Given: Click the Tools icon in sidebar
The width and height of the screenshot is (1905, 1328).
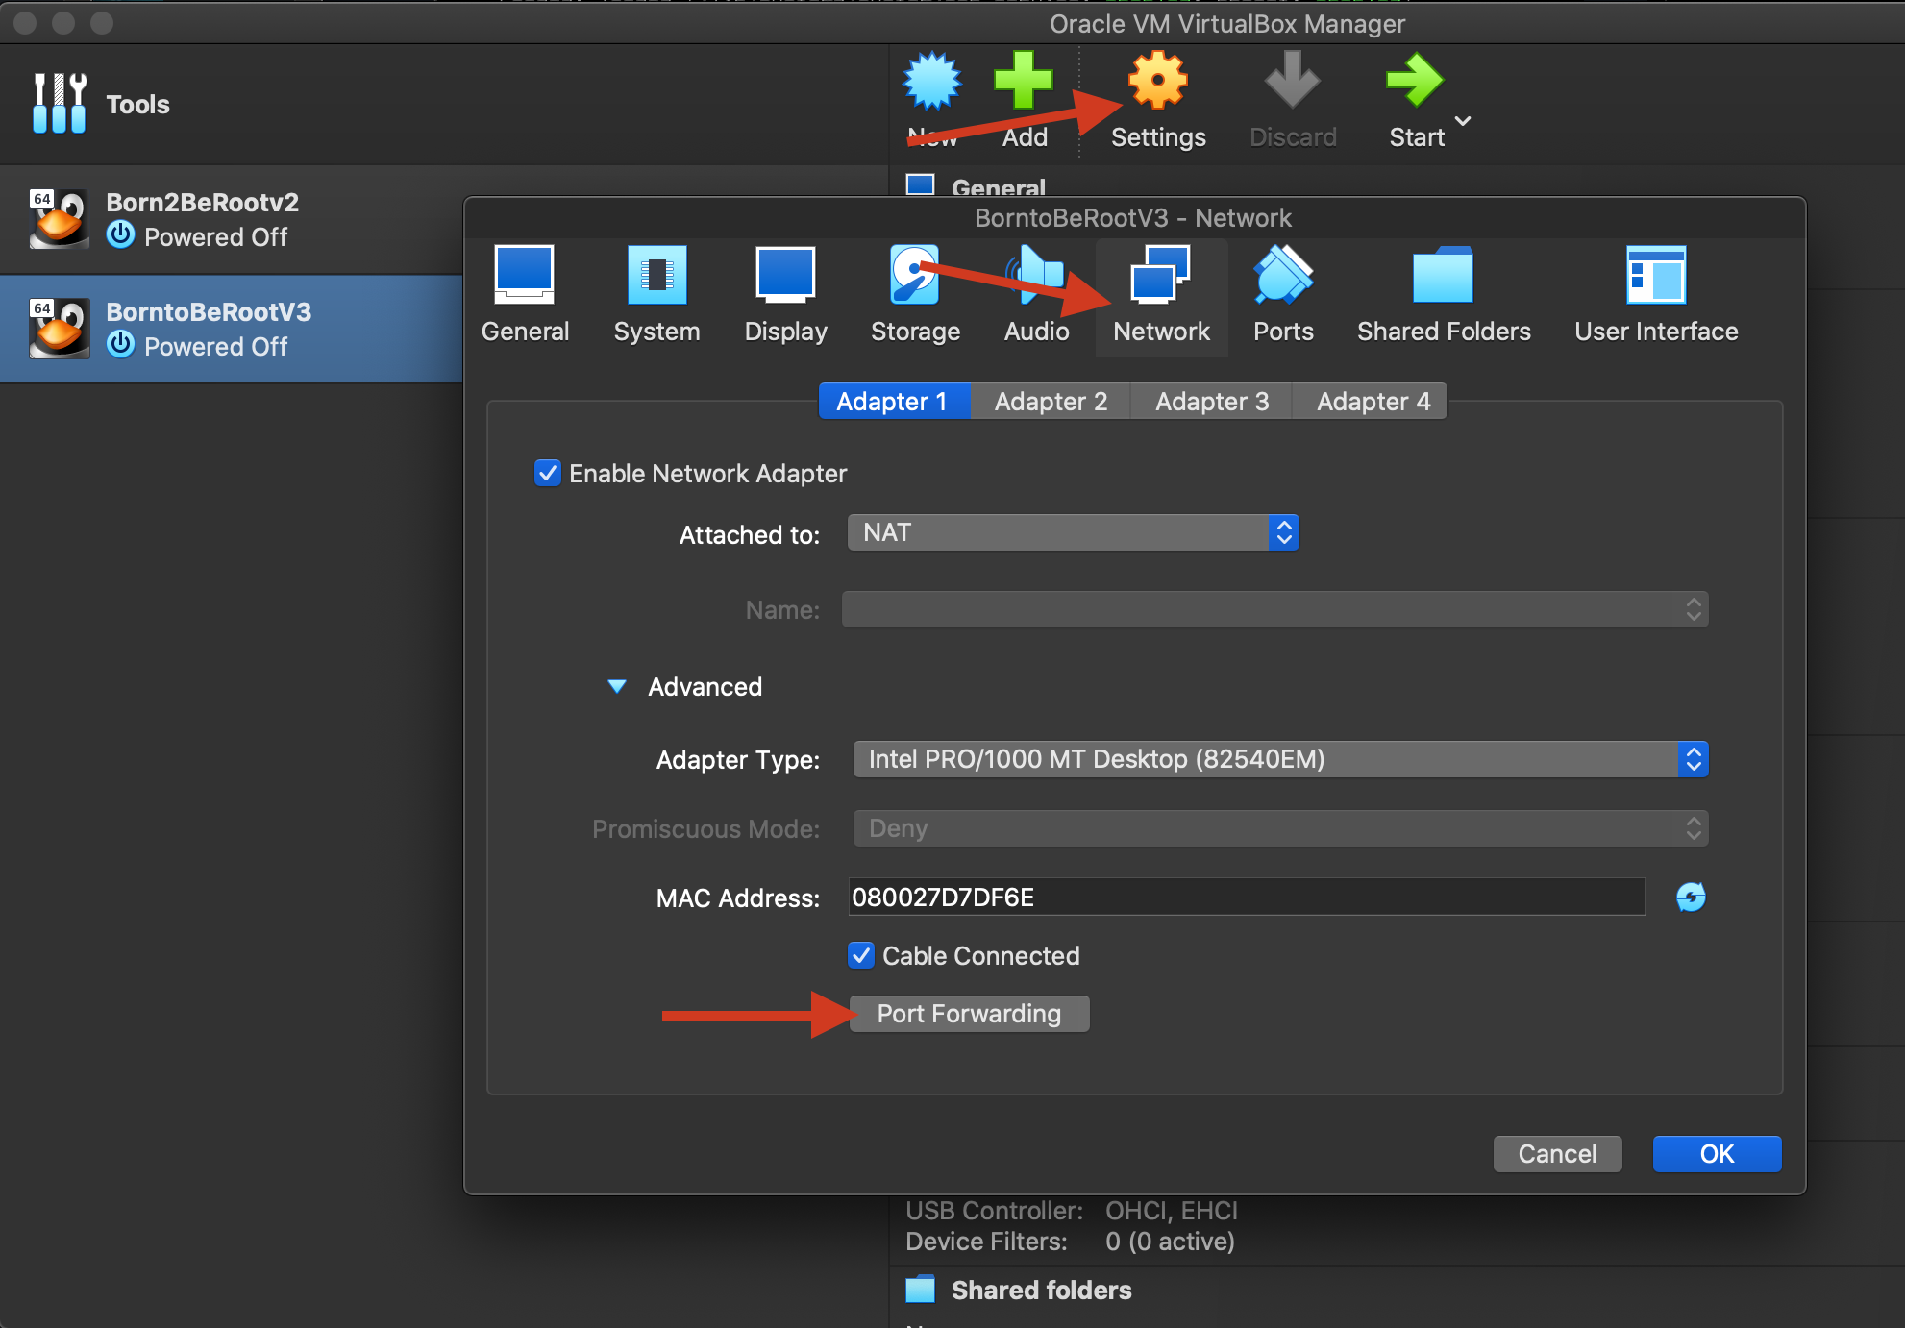Looking at the screenshot, I should coord(59,103).
